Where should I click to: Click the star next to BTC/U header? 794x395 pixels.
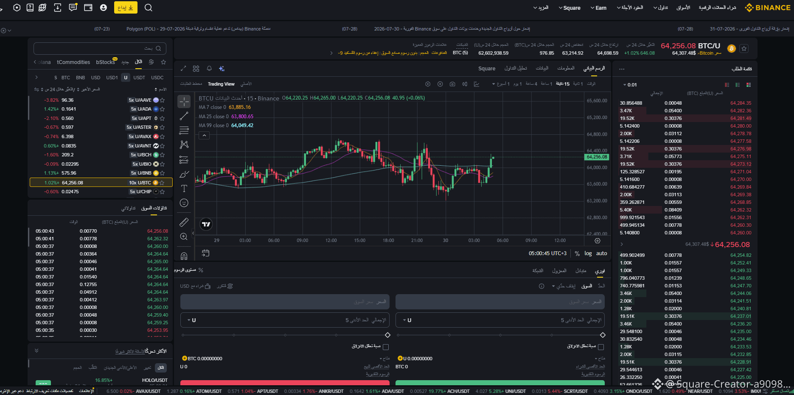[x=743, y=49]
